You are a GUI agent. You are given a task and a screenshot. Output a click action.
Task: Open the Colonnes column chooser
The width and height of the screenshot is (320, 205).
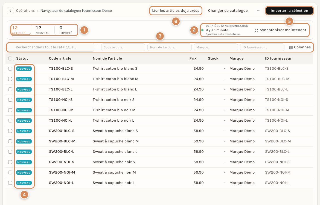click(x=300, y=47)
